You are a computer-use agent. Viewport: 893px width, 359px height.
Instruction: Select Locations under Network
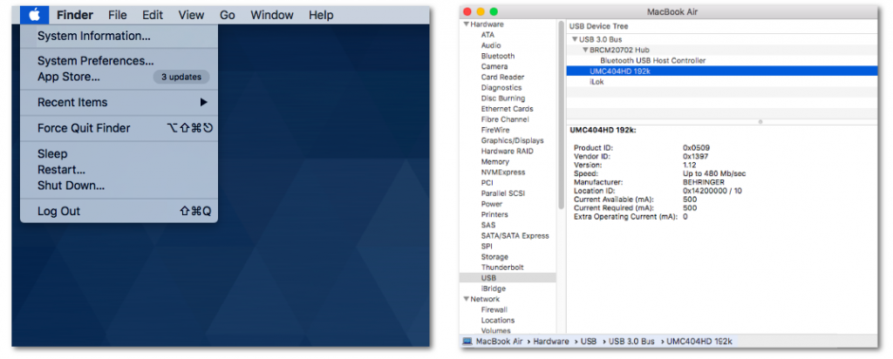pyautogui.click(x=498, y=321)
